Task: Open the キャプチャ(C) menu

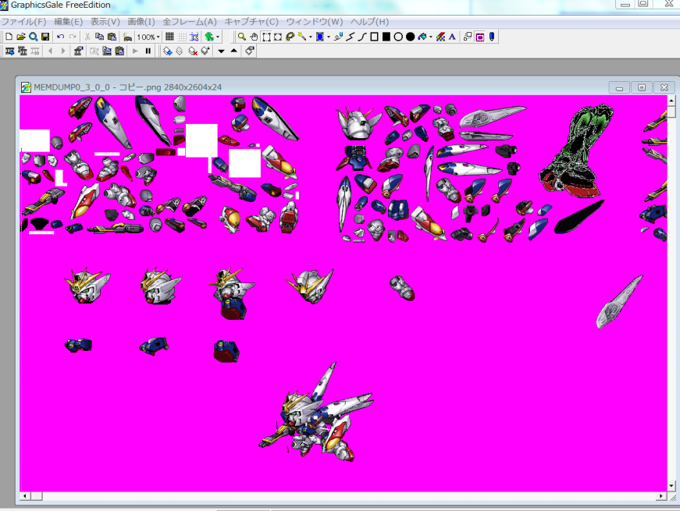Action: (251, 21)
